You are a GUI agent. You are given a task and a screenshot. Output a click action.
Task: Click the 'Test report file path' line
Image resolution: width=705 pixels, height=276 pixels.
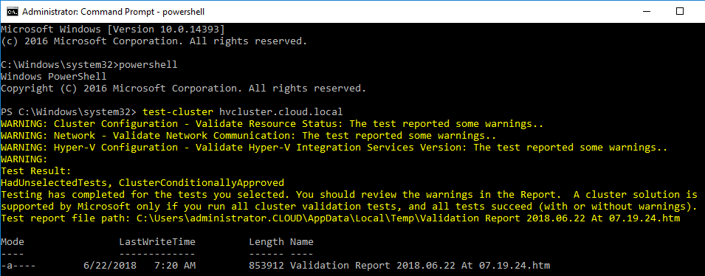(x=340, y=218)
